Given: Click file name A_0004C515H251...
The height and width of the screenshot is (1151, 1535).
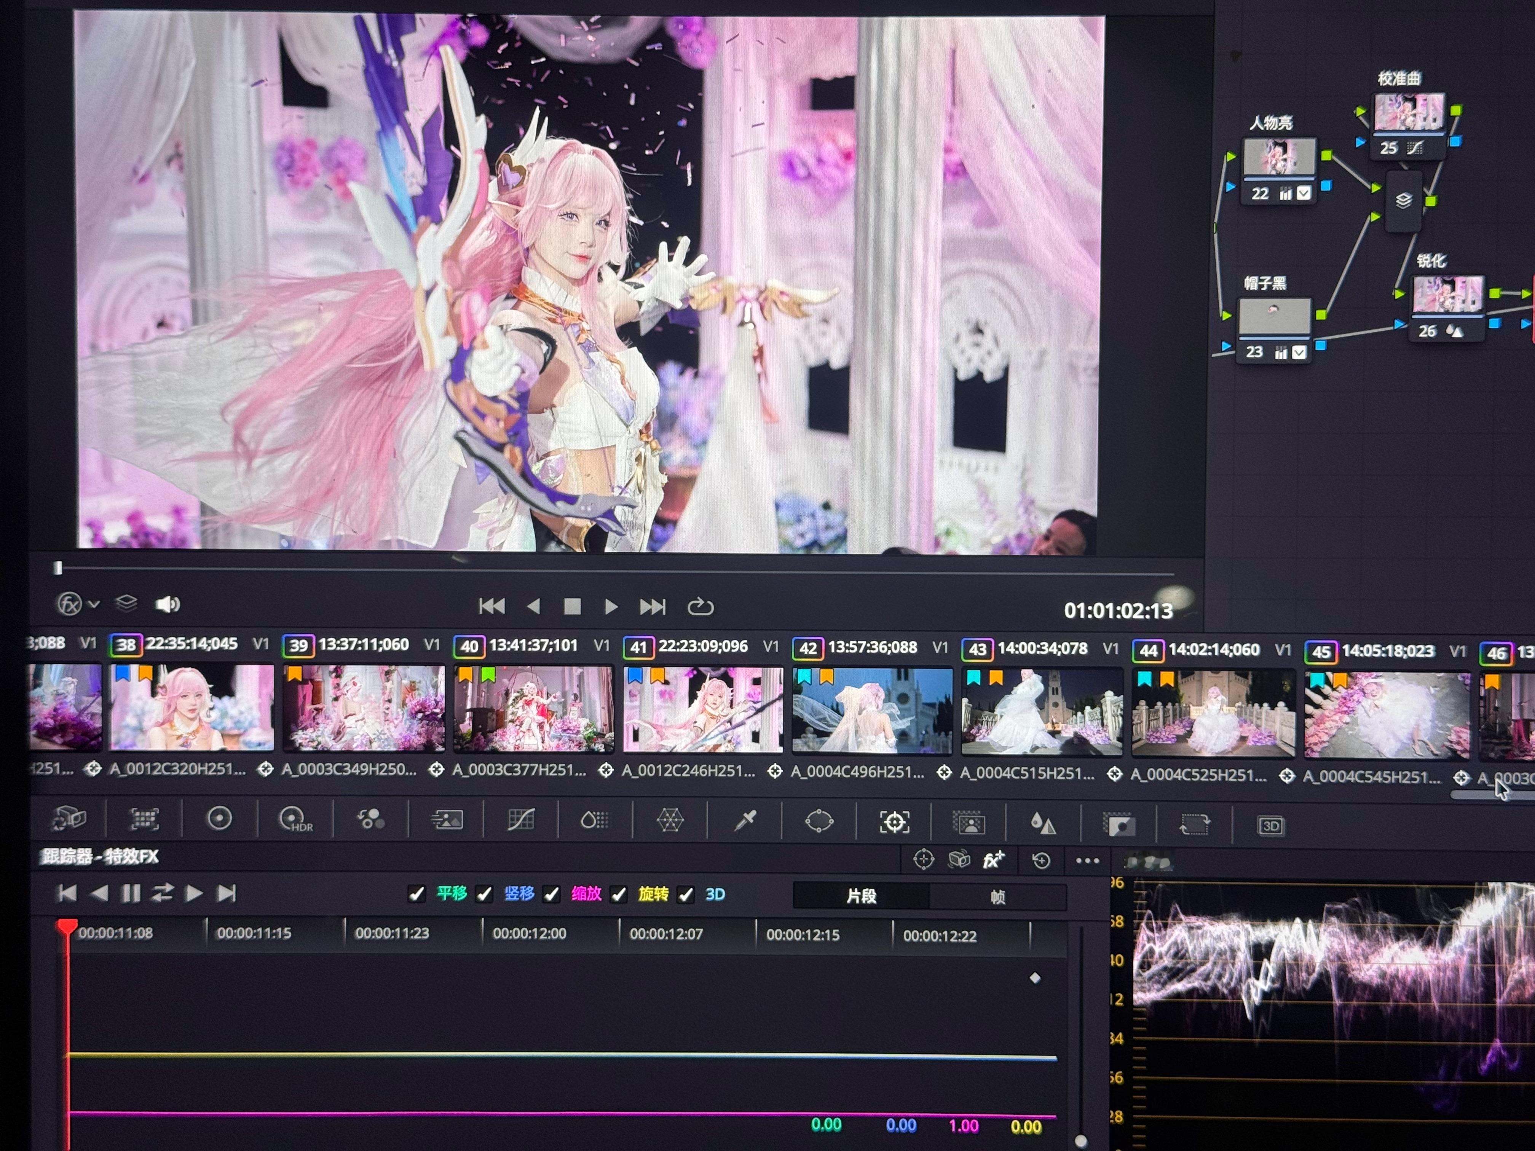Looking at the screenshot, I should [1027, 773].
